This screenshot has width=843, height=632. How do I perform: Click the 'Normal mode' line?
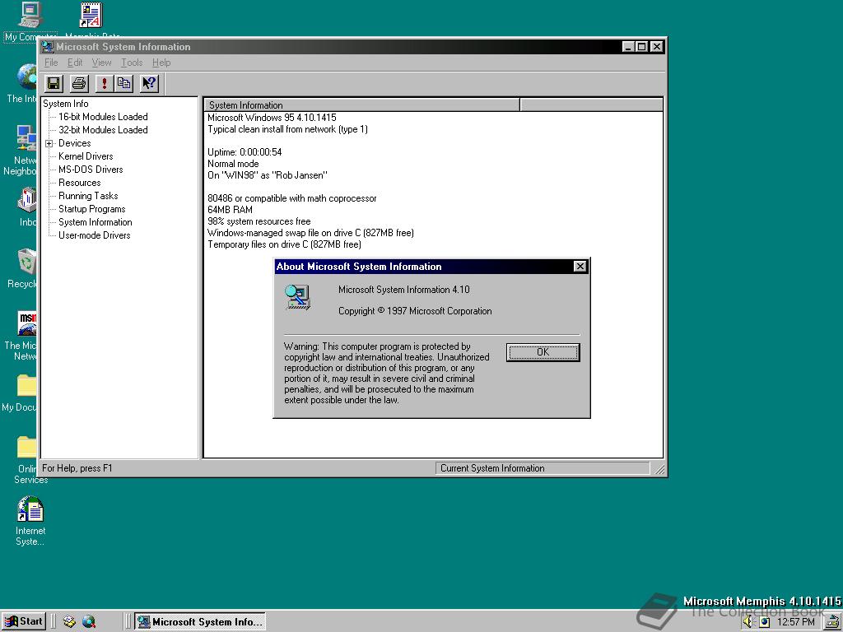(233, 164)
